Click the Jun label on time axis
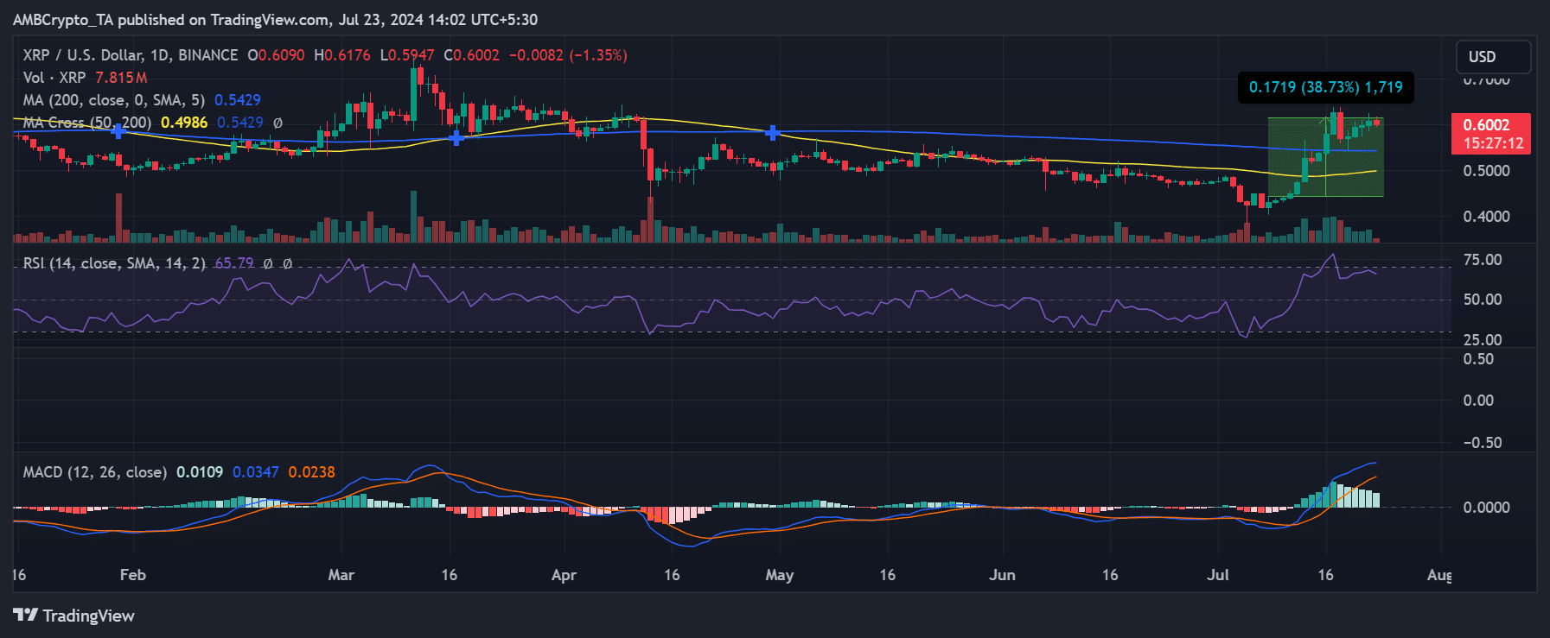The image size is (1550, 638). point(1002,575)
